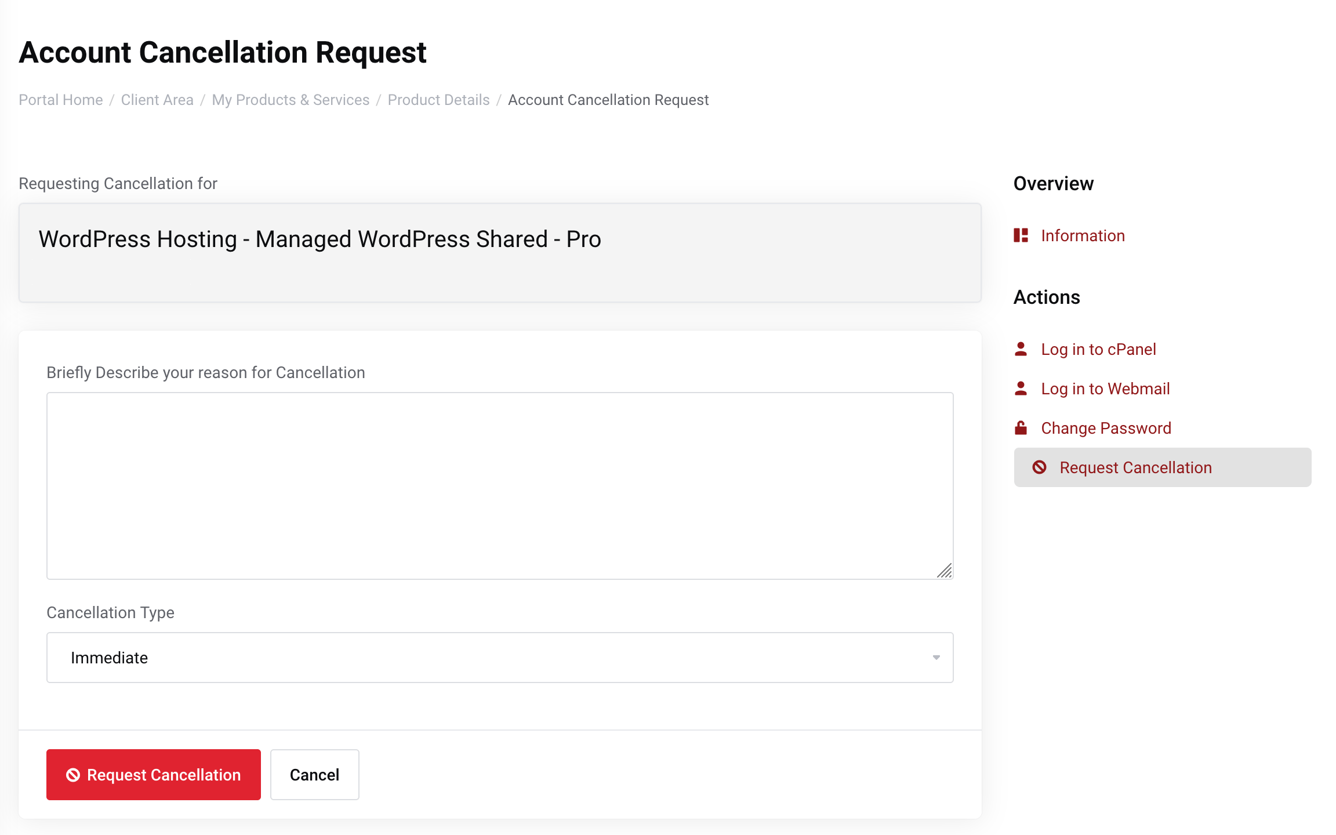Open the Information overview link

tap(1083, 235)
